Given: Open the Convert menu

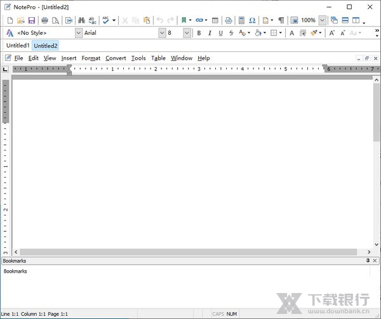Looking at the screenshot, I should (x=116, y=58).
